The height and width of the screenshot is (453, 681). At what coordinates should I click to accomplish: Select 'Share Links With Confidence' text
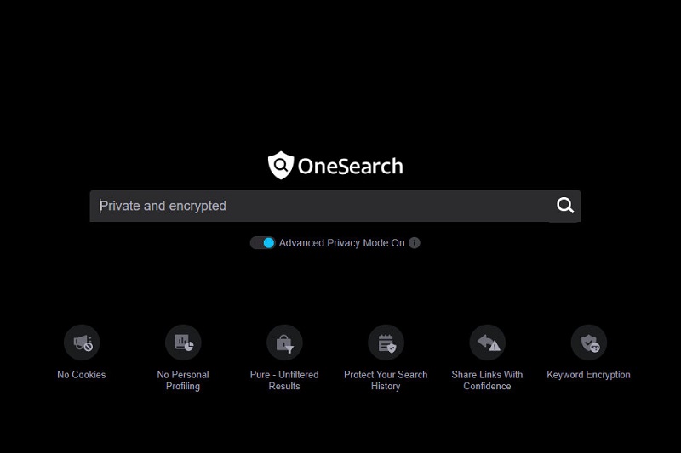487,380
